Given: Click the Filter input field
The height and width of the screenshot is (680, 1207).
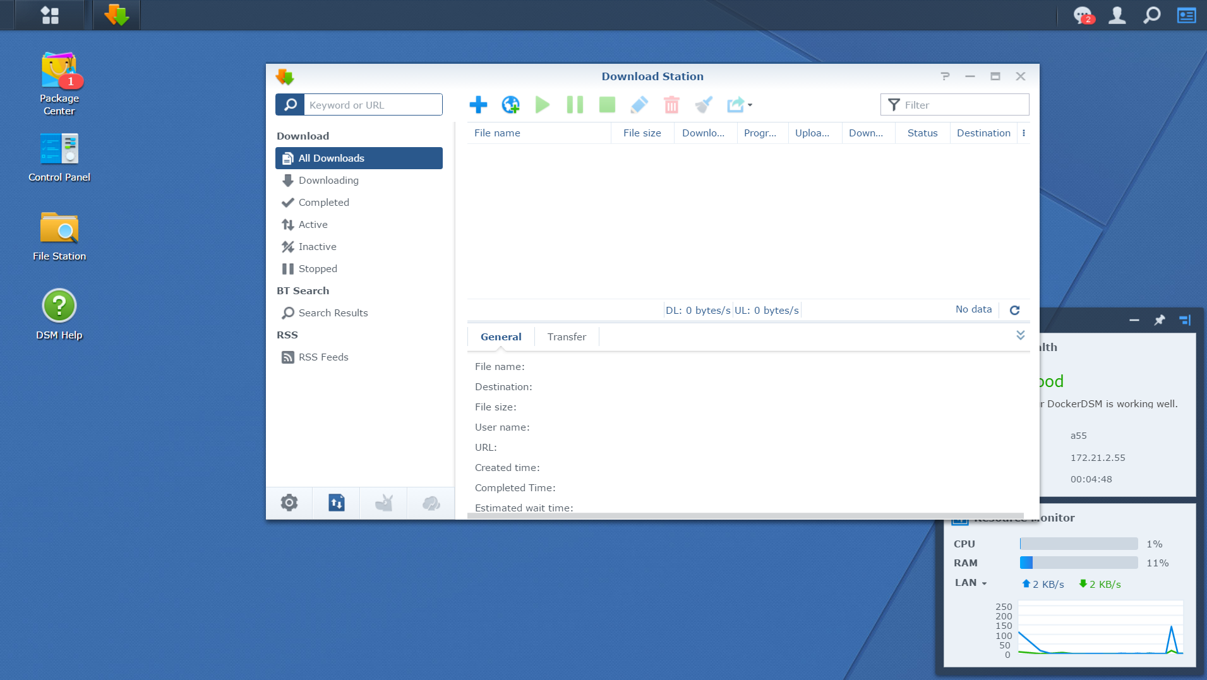Looking at the screenshot, I should (x=955, y=105).
